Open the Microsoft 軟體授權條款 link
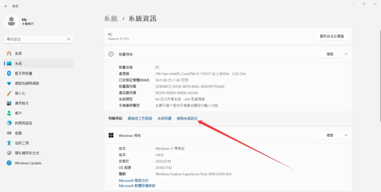Screen dimensions: 381x192 [137, 186]
